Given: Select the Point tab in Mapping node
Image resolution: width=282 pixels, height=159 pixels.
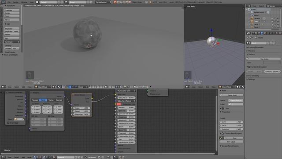Looking at the screenshot, I should pos(43,100).
